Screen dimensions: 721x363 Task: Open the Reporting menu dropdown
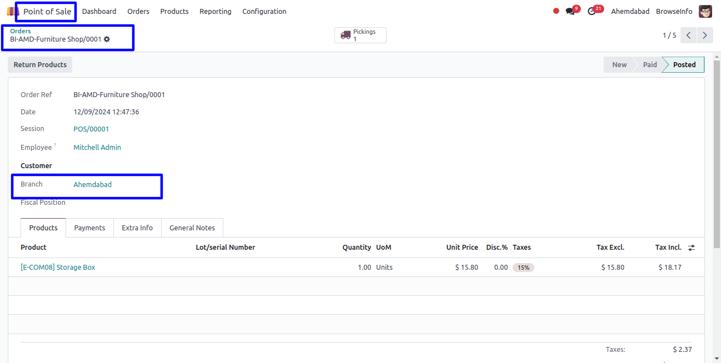(x=215, y=11)
